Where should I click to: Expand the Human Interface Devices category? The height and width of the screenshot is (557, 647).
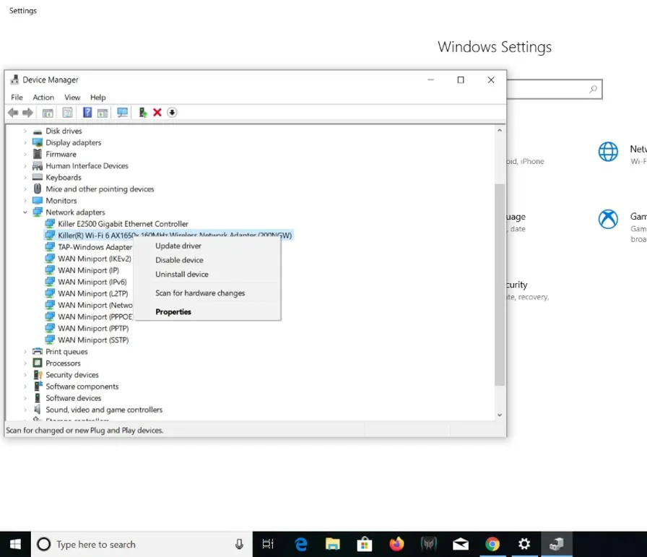click(x=25, y=166)
